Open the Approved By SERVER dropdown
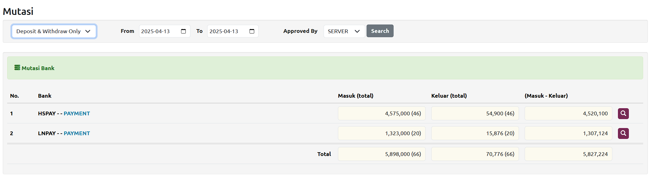 (344, 31)
